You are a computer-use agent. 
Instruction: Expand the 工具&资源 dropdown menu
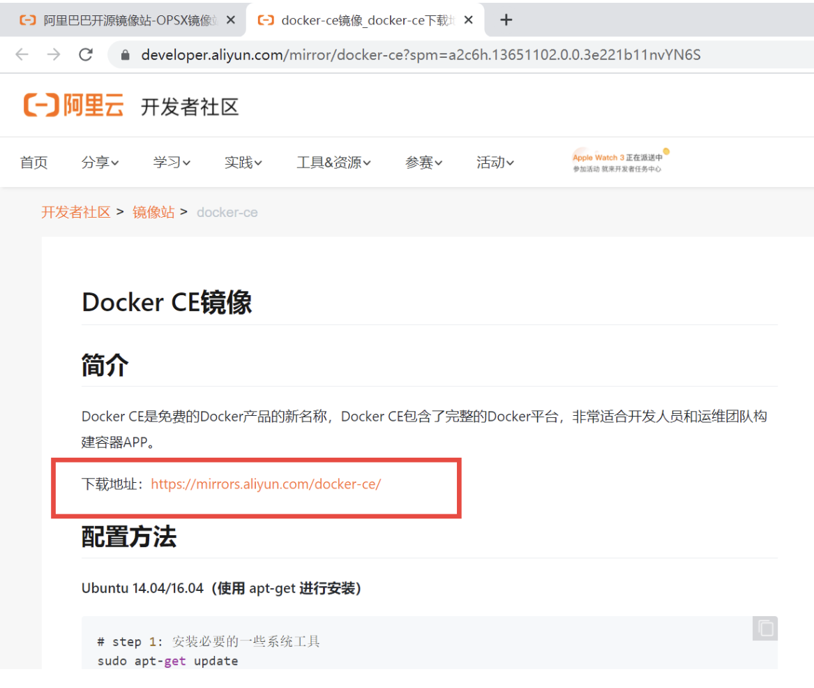334,163
